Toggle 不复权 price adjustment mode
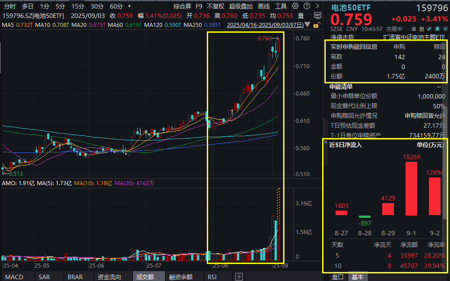 [215, 6]
